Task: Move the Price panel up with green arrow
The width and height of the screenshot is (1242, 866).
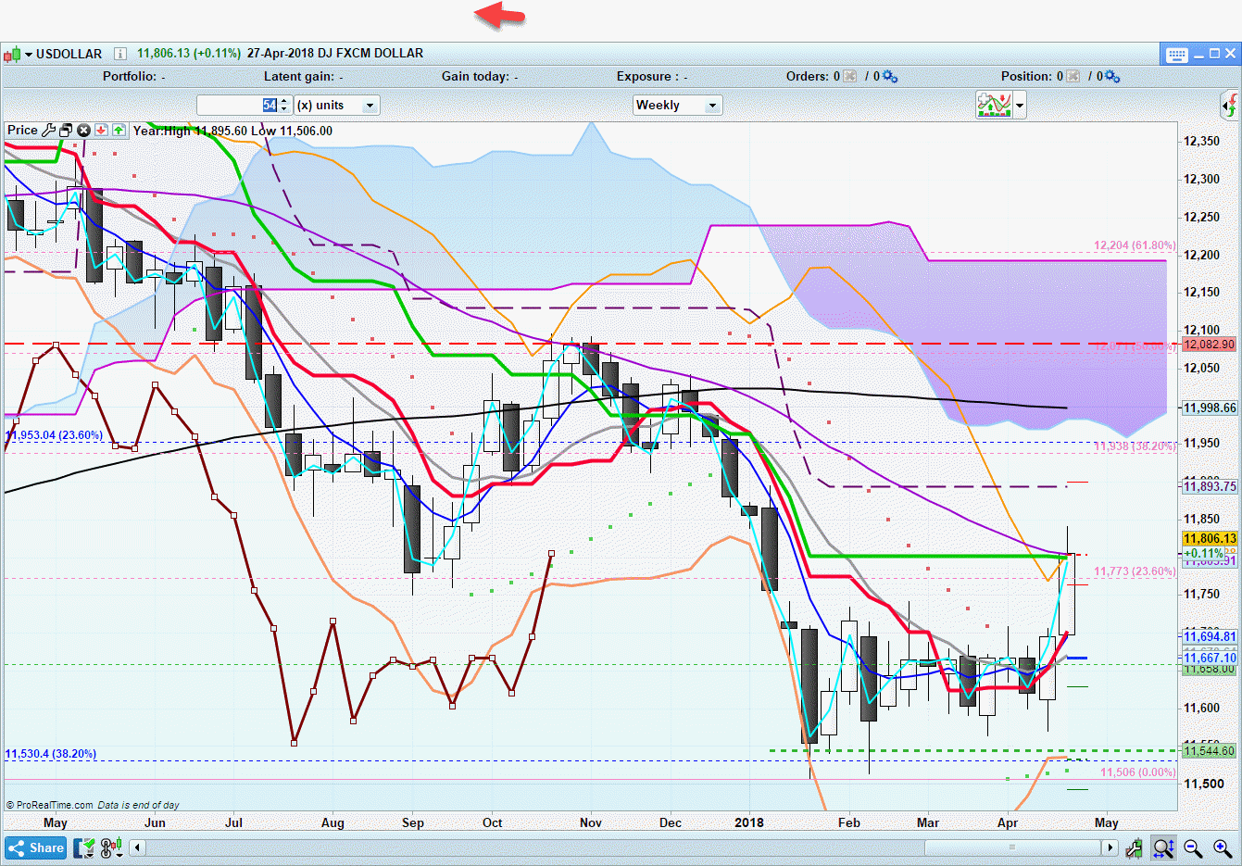Action: (x=119, y=131)
